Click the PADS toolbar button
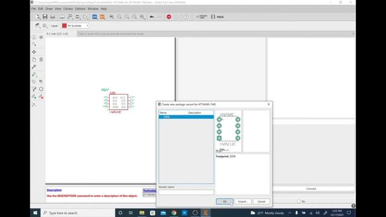Image resolution: width=386 pixels, height=217 pixels. pyautogui.click(x=218, y=17)
